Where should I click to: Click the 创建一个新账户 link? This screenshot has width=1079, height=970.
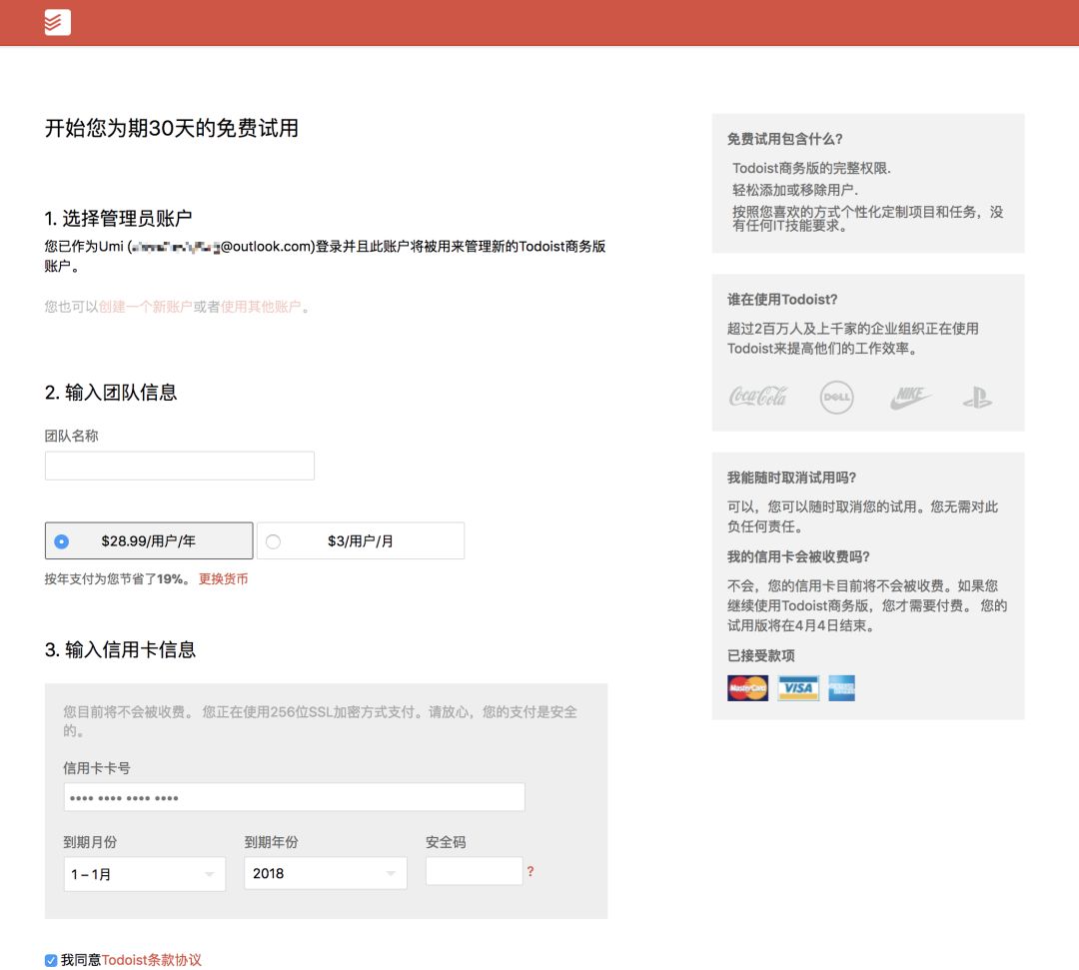pyautogui.click(x=145, y=306)
